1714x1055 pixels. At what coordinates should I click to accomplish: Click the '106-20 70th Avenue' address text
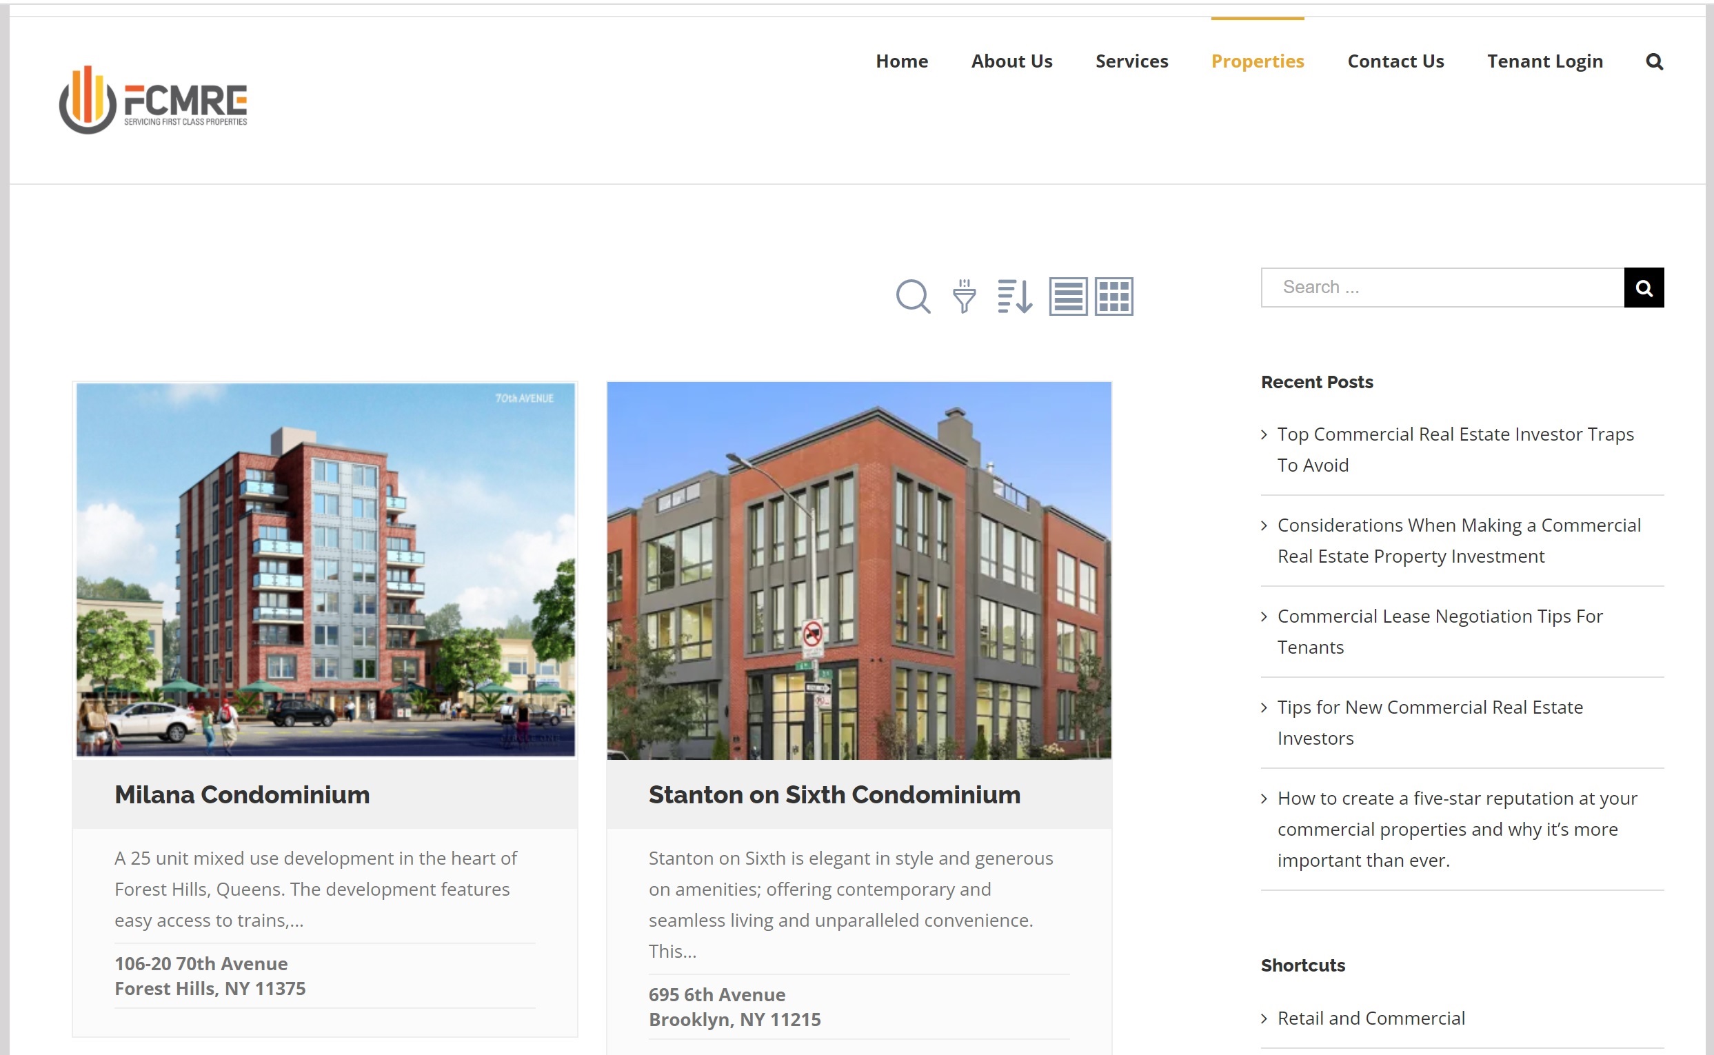(201, 963)
